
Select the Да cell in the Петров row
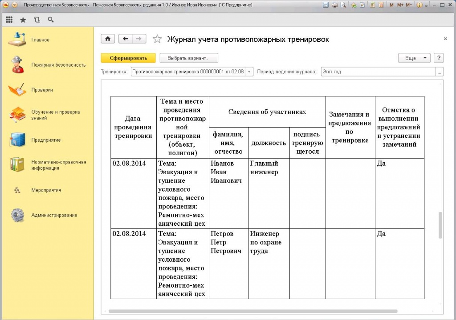pyautogui.click(x=399, y=264)
